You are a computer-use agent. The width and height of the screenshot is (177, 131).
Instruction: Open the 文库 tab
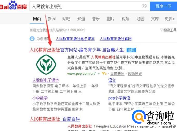coord(155,19)
